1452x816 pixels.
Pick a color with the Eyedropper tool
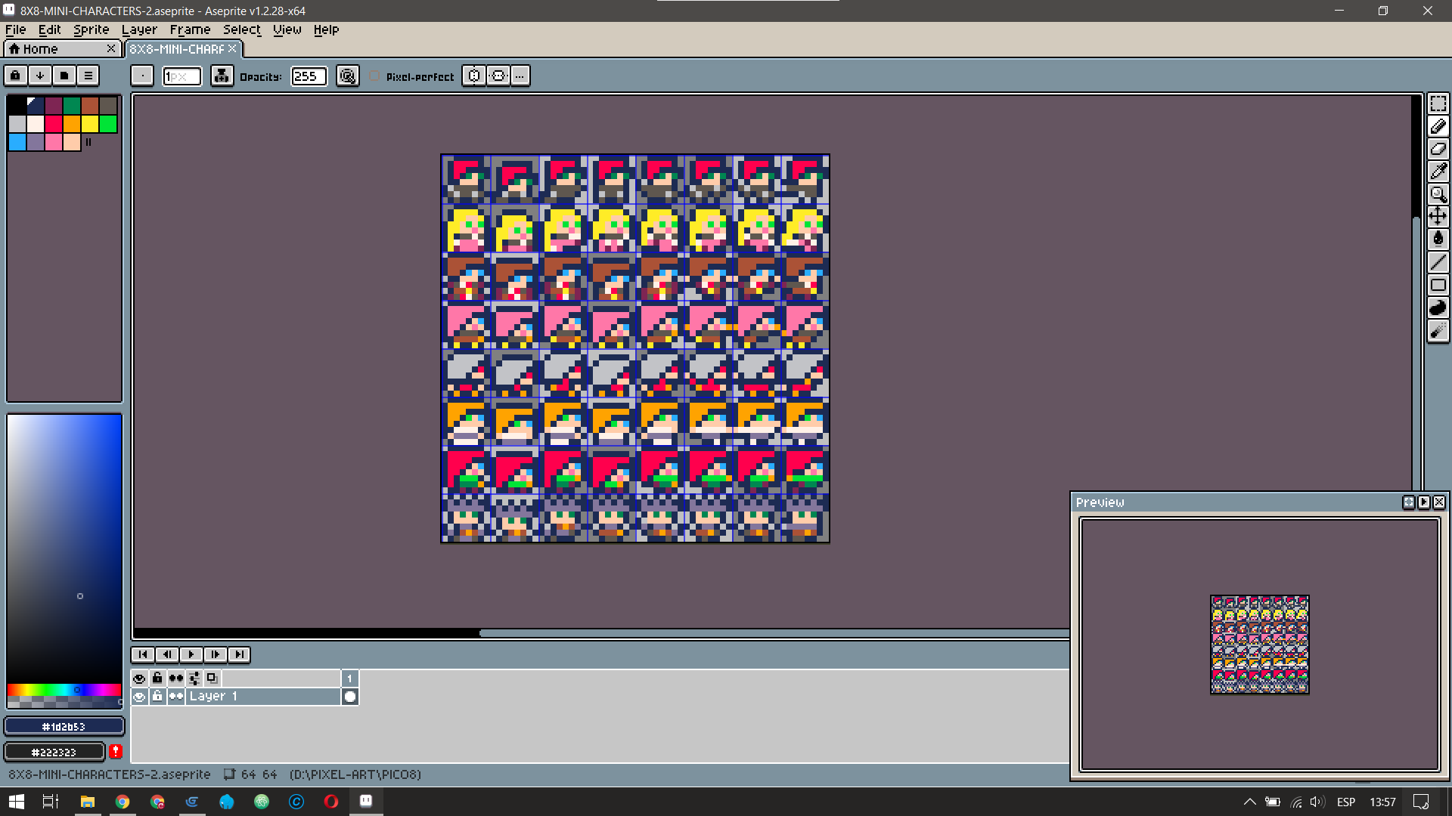click(x=1438, y=172)
